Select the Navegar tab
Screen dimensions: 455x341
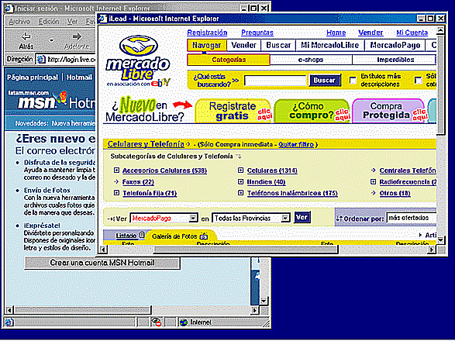[x=207, y=45]
